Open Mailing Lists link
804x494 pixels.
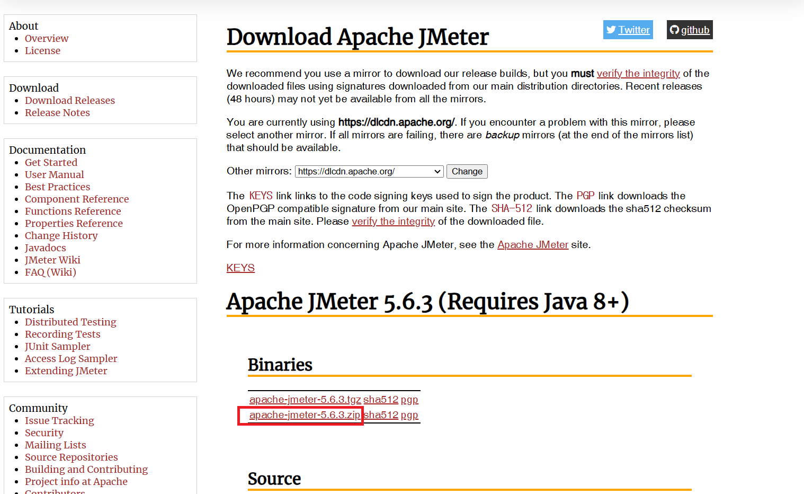pyautogui.click(x=56, y=445)
